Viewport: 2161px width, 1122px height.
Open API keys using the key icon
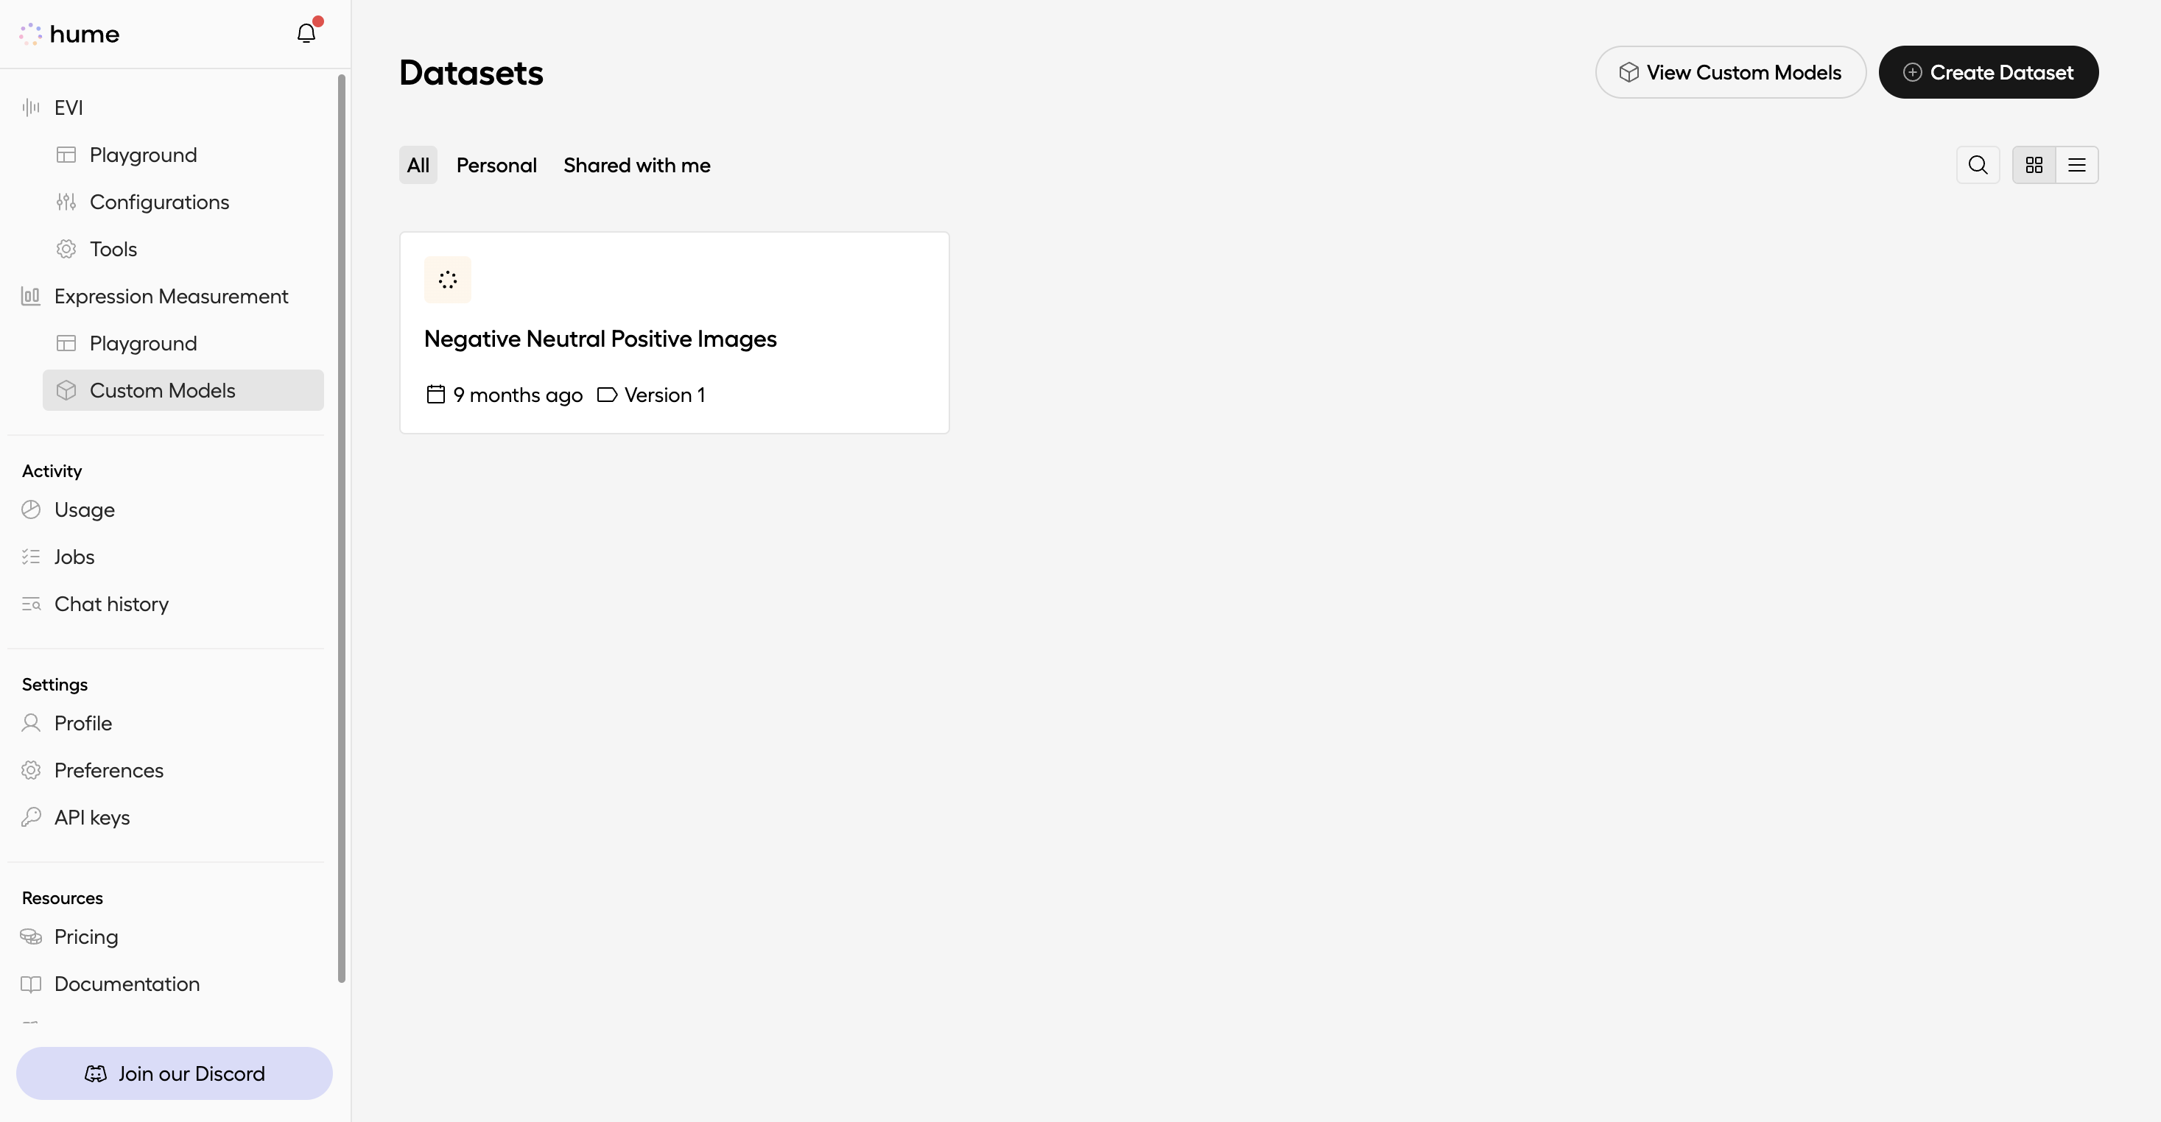click(31, 816)
